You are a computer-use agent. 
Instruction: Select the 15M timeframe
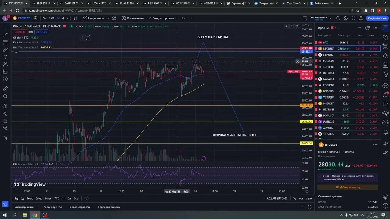51,18
